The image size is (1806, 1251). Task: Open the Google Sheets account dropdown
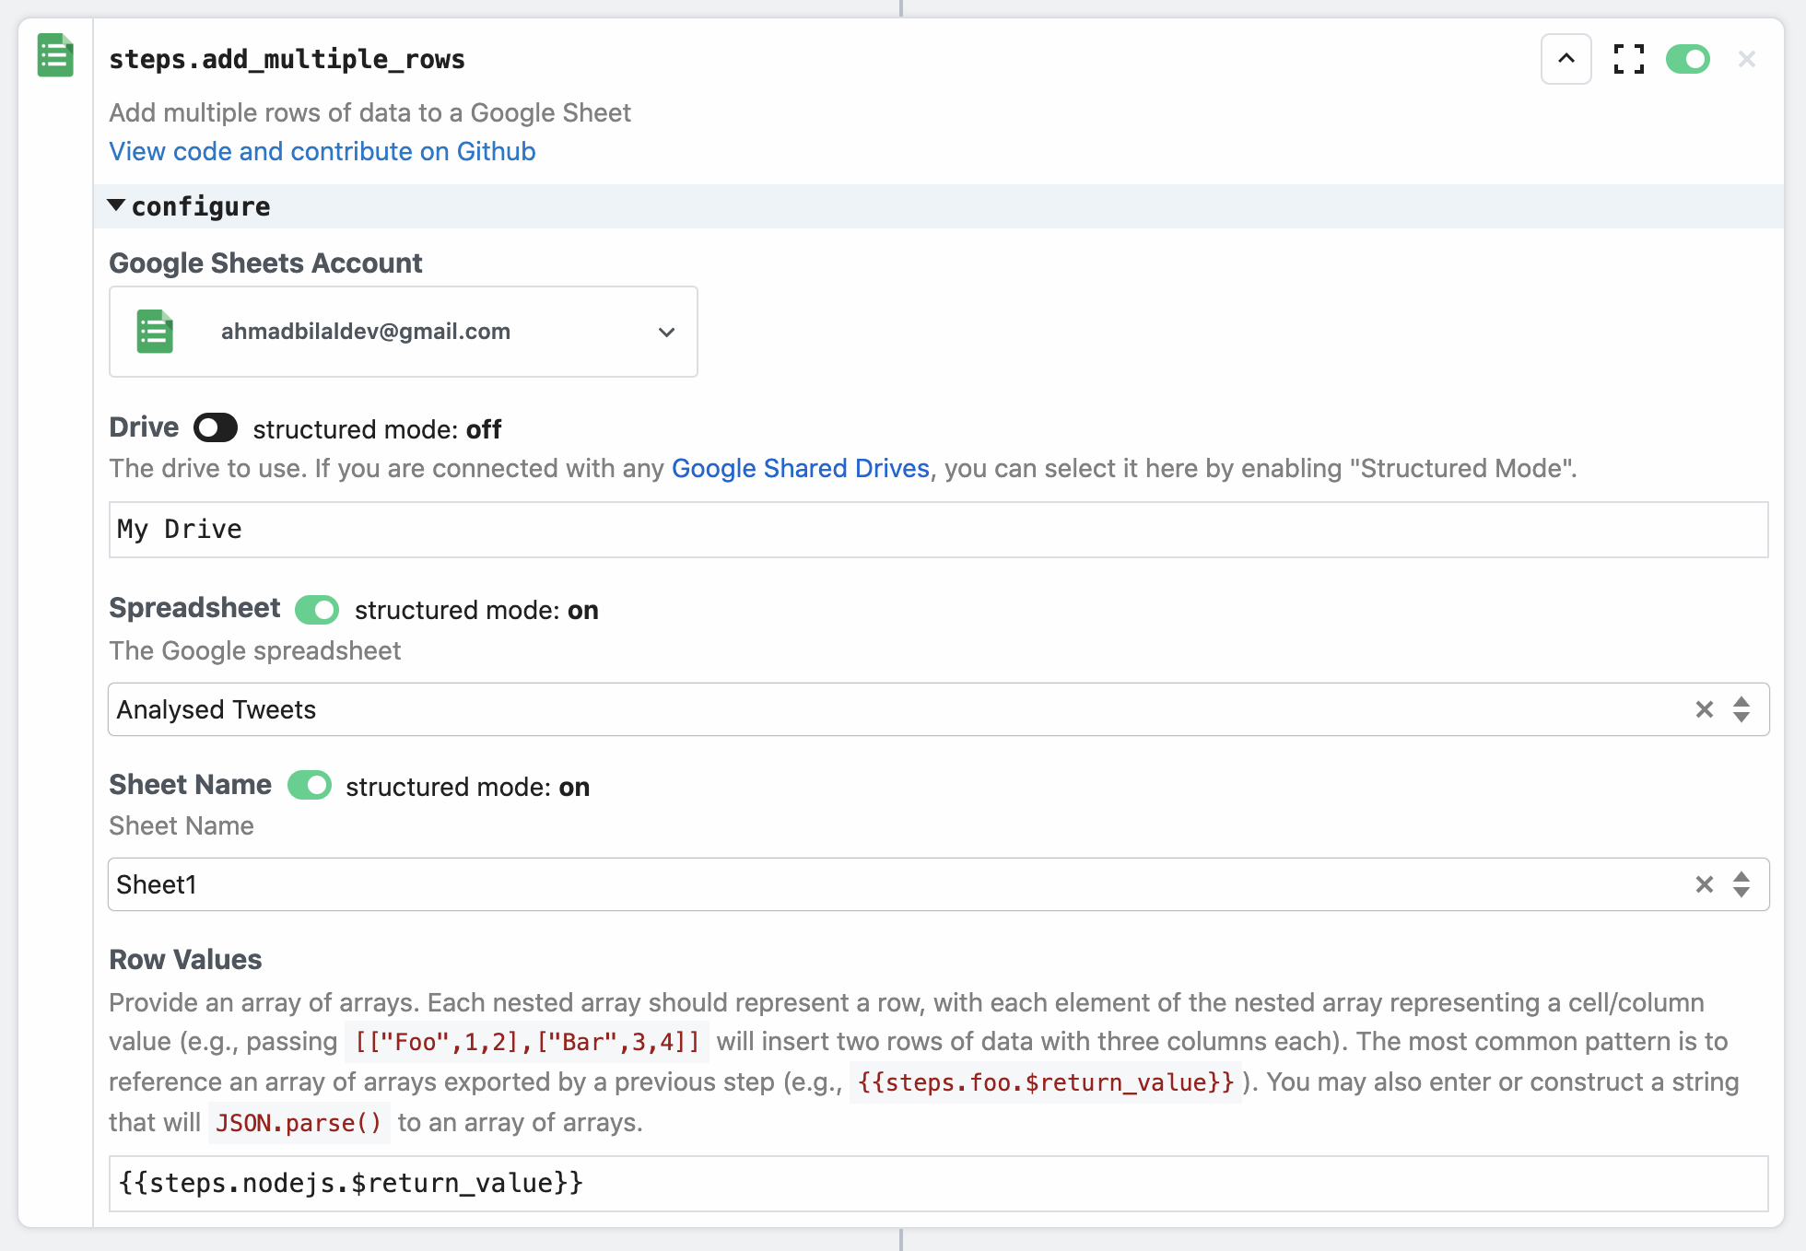665,332
